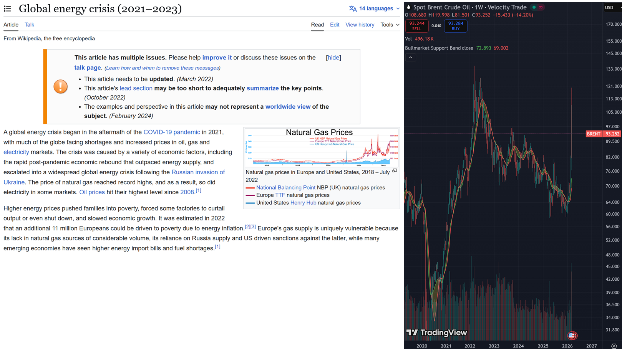Open the Natural Gas Prices chart thumbnail
Image resolution: width=622 pixels, height=349 pixels.
322,148
